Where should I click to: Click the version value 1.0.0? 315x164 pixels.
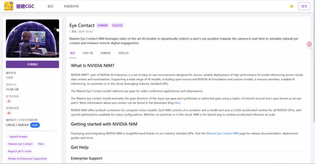[9, 78]
